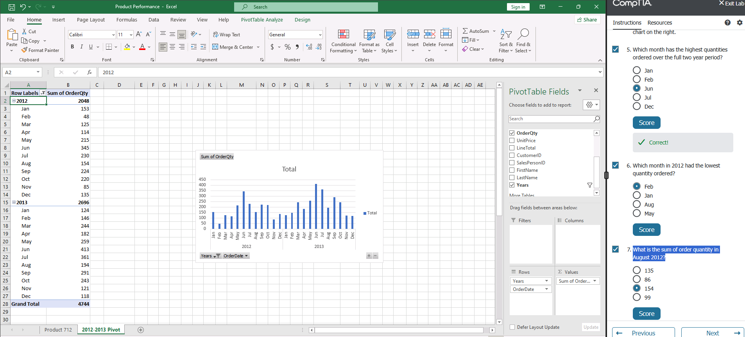Viewport: 745px width, 337px height.
Task: Open the Insert ribbon tab
Action: [59, 20]
